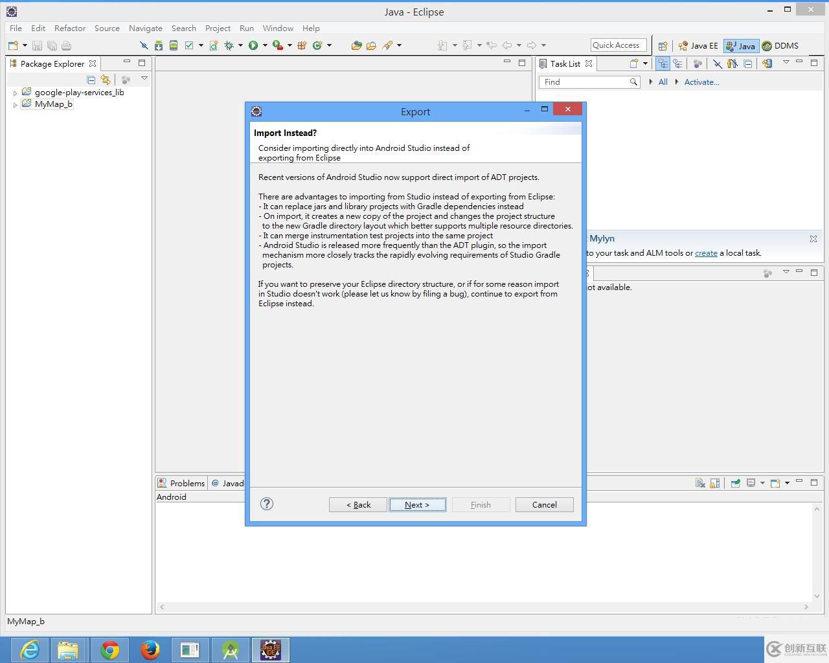Click the All working set link
This screenshot has height=663, width=829.
click(663, 82)
